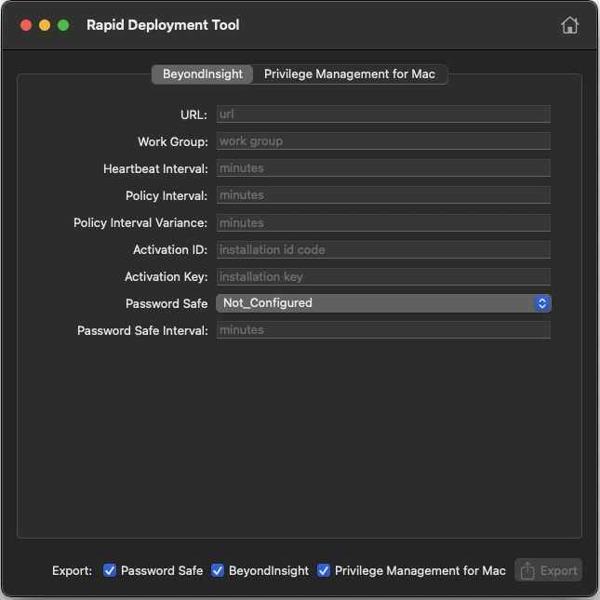The width and height of the screenshot is (600, 600).
Task: Disable Privilege Management for Mac export checkbox
Action: (x=324, y=570)
